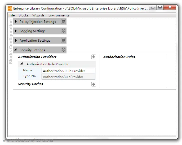Expand Logging Settings triangle
182x145 pixels.
[16, 31]
